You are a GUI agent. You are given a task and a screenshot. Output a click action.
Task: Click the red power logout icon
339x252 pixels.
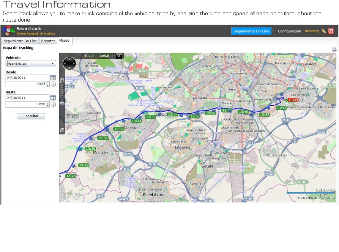(x=331, y=31)
